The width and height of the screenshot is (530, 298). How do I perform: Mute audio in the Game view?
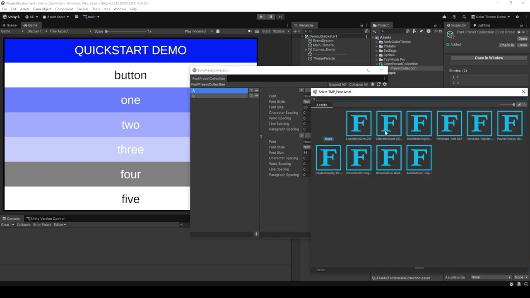pyautogui.click(x=250, y=31)
